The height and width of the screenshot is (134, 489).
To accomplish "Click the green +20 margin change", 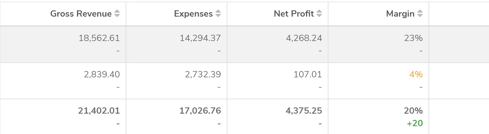I will point(415,123).
